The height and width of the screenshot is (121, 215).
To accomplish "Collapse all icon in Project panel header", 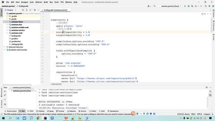I will pos(30,10).
